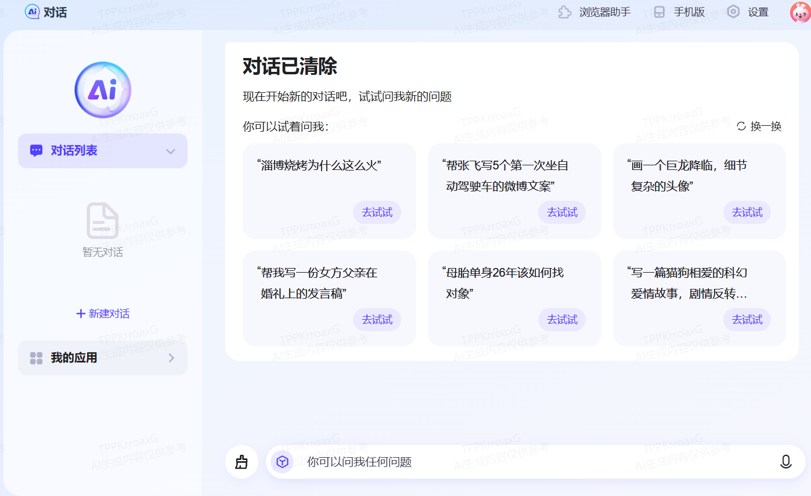Click the large Ai logo orb in sidebar
Viewport: 811px width, 496px height.
(103, 90)
